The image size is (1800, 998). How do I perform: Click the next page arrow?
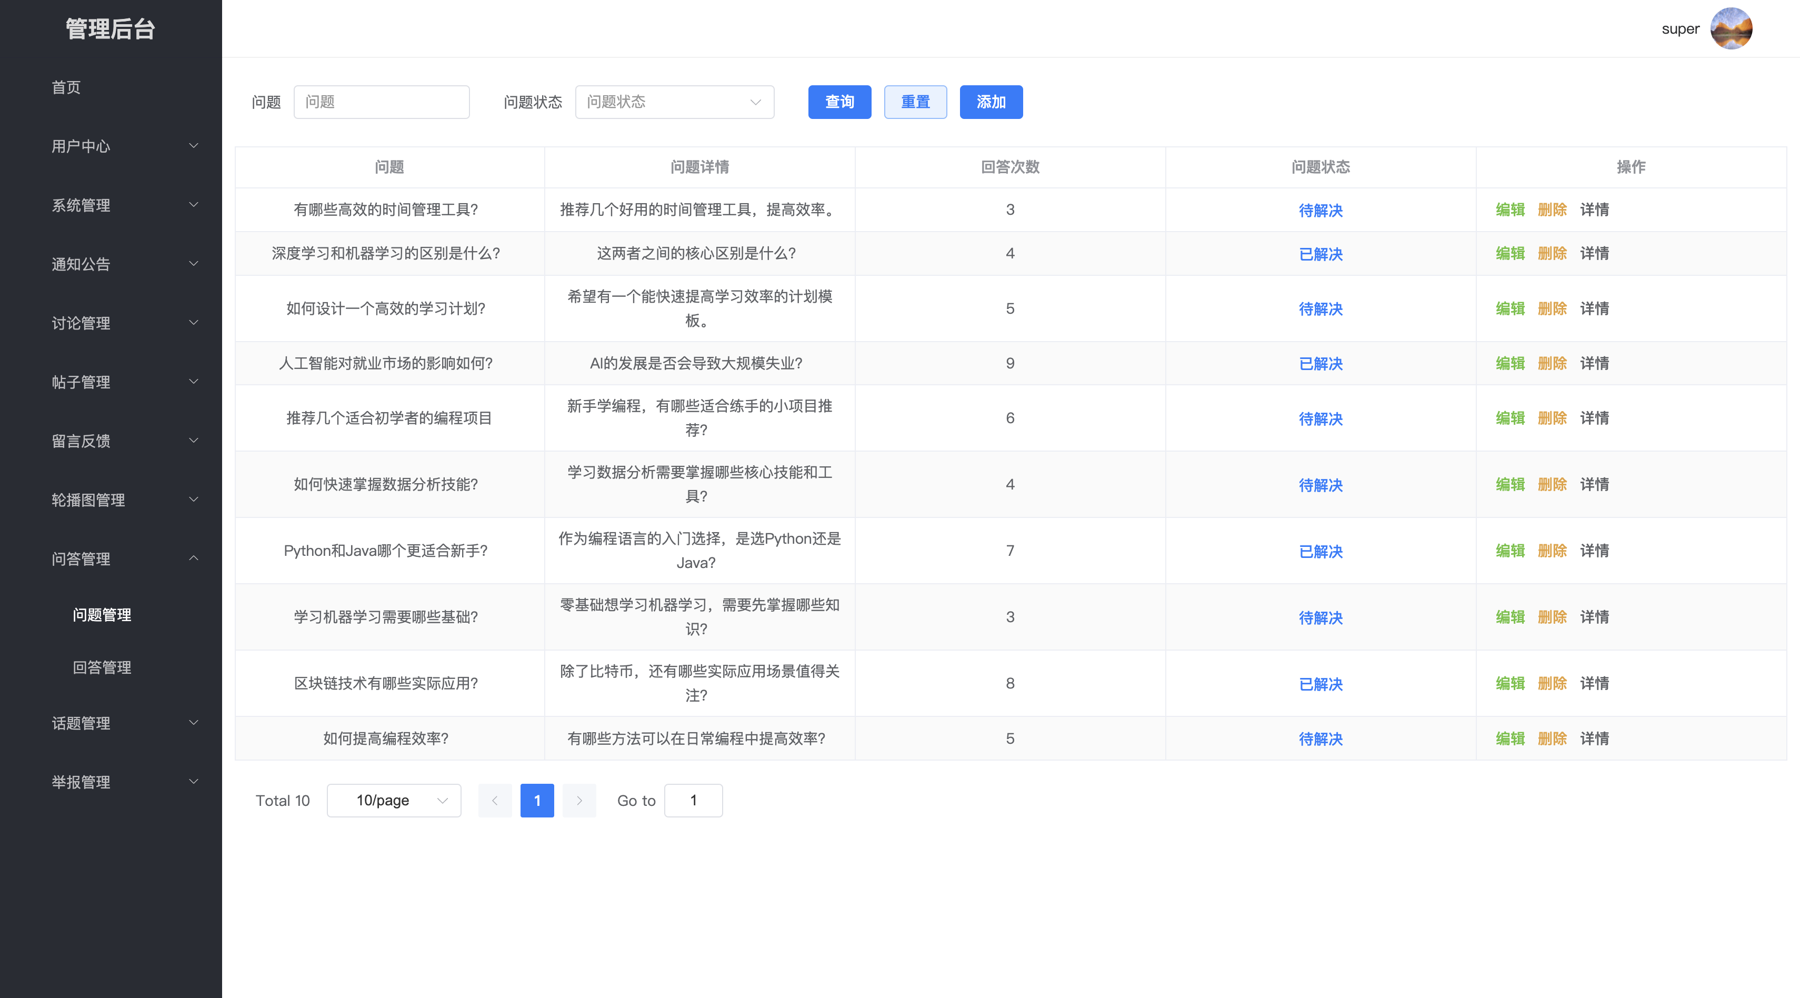pyautogui.click(x=579, y=800)
